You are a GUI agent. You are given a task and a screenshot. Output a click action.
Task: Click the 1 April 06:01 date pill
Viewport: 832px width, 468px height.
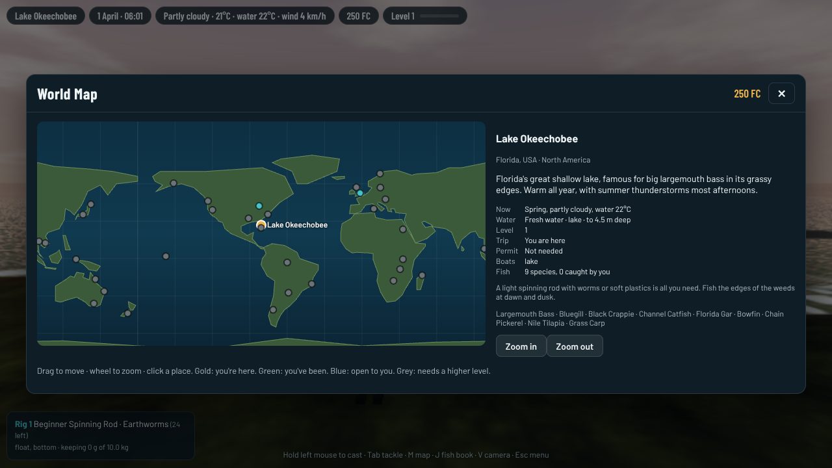click(x=120, y=16)
